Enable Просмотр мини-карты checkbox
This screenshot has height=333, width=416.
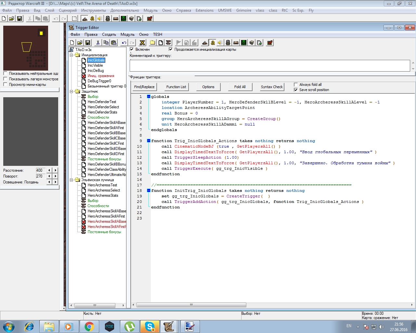pos(5,85)
